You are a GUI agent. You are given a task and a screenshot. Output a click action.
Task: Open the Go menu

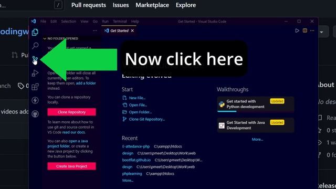(x=95, y=22)
